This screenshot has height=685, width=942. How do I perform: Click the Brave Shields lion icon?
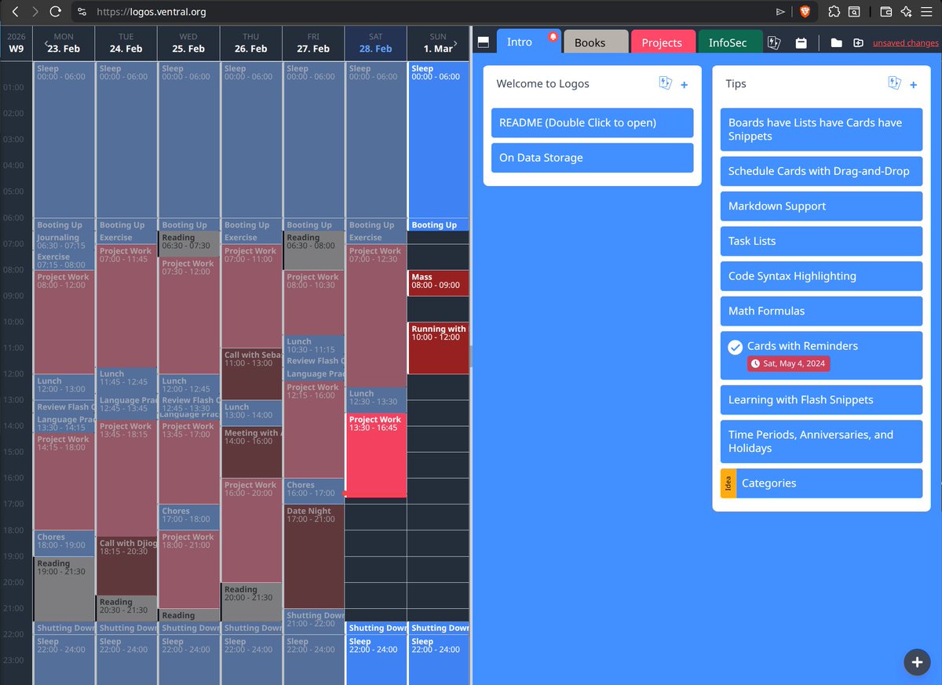tap(805, 12)
